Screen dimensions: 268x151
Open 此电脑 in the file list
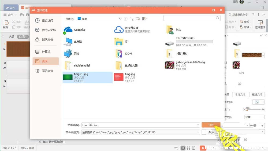[73, 42]
